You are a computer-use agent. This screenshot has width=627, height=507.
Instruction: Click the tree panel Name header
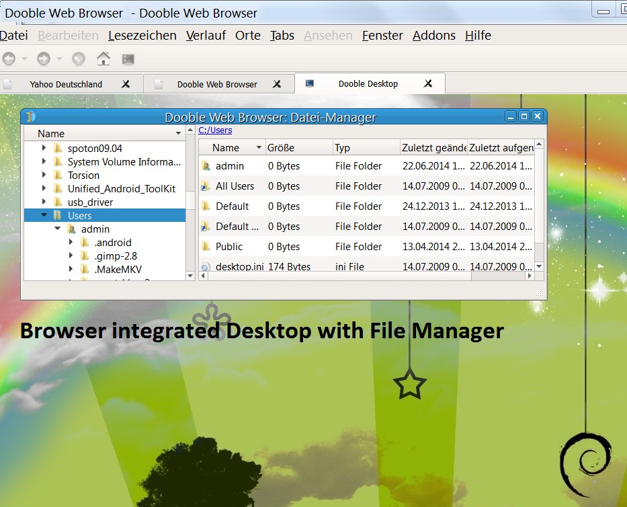point(105,133)
